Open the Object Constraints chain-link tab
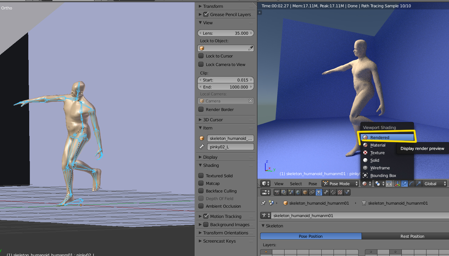 click(x=312, y=192)
